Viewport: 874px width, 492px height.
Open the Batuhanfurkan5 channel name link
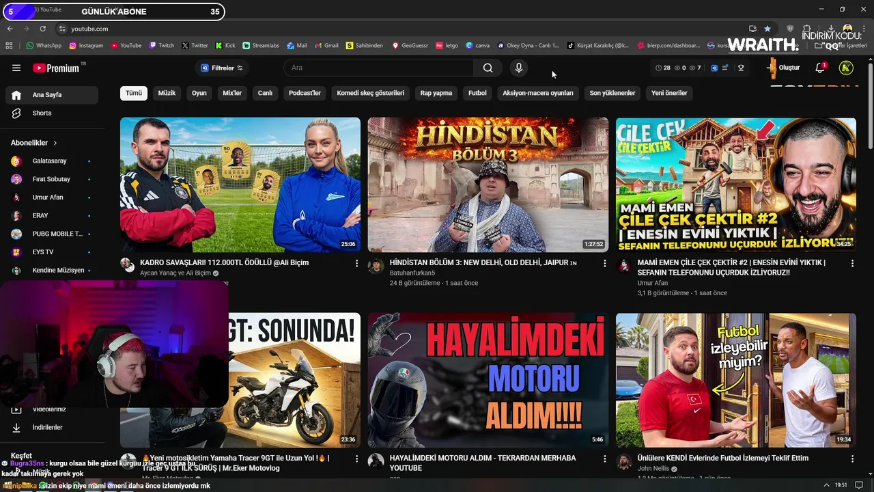[x=412, y=273]
